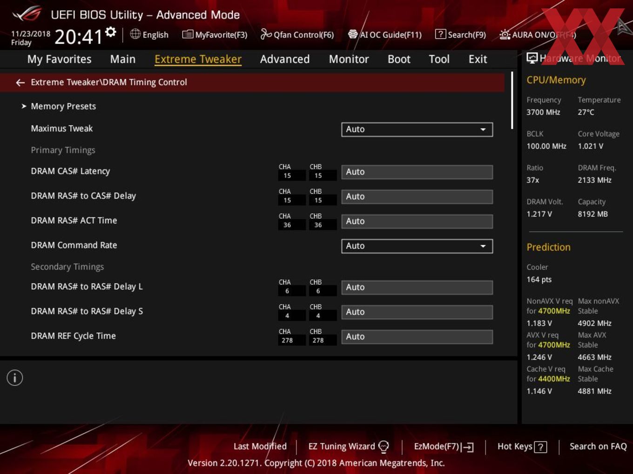Click the Max Cache 4881 MHz value
633x474 pixels.
594,391
